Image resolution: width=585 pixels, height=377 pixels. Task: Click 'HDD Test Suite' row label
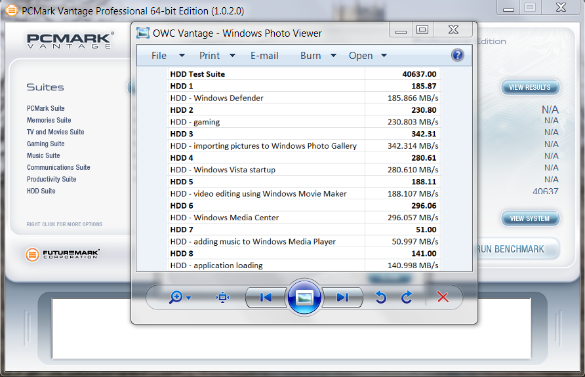click(198, 74)
